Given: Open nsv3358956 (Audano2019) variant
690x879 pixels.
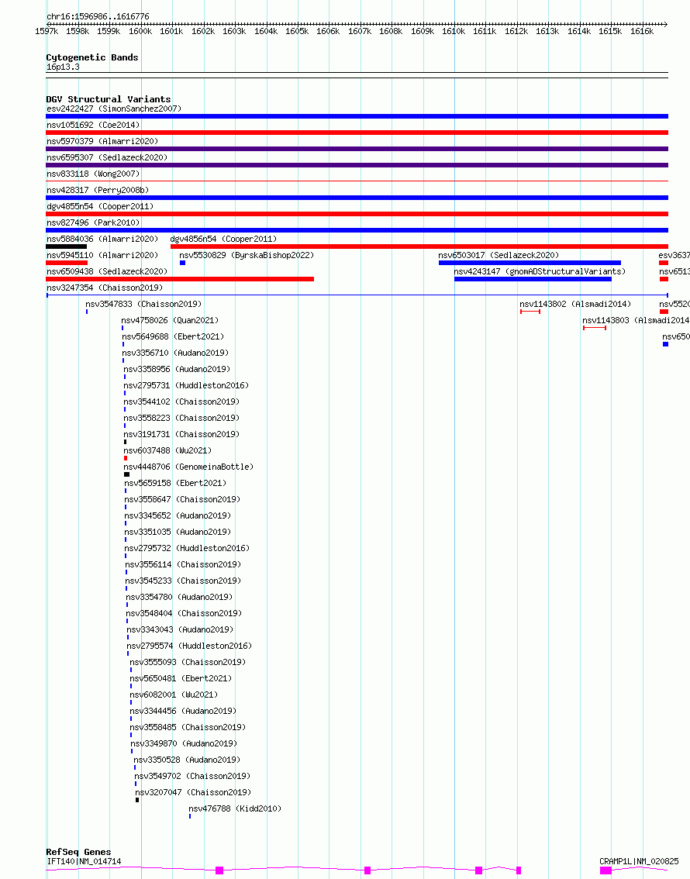Looking at the screenshot, I should 177,369.
